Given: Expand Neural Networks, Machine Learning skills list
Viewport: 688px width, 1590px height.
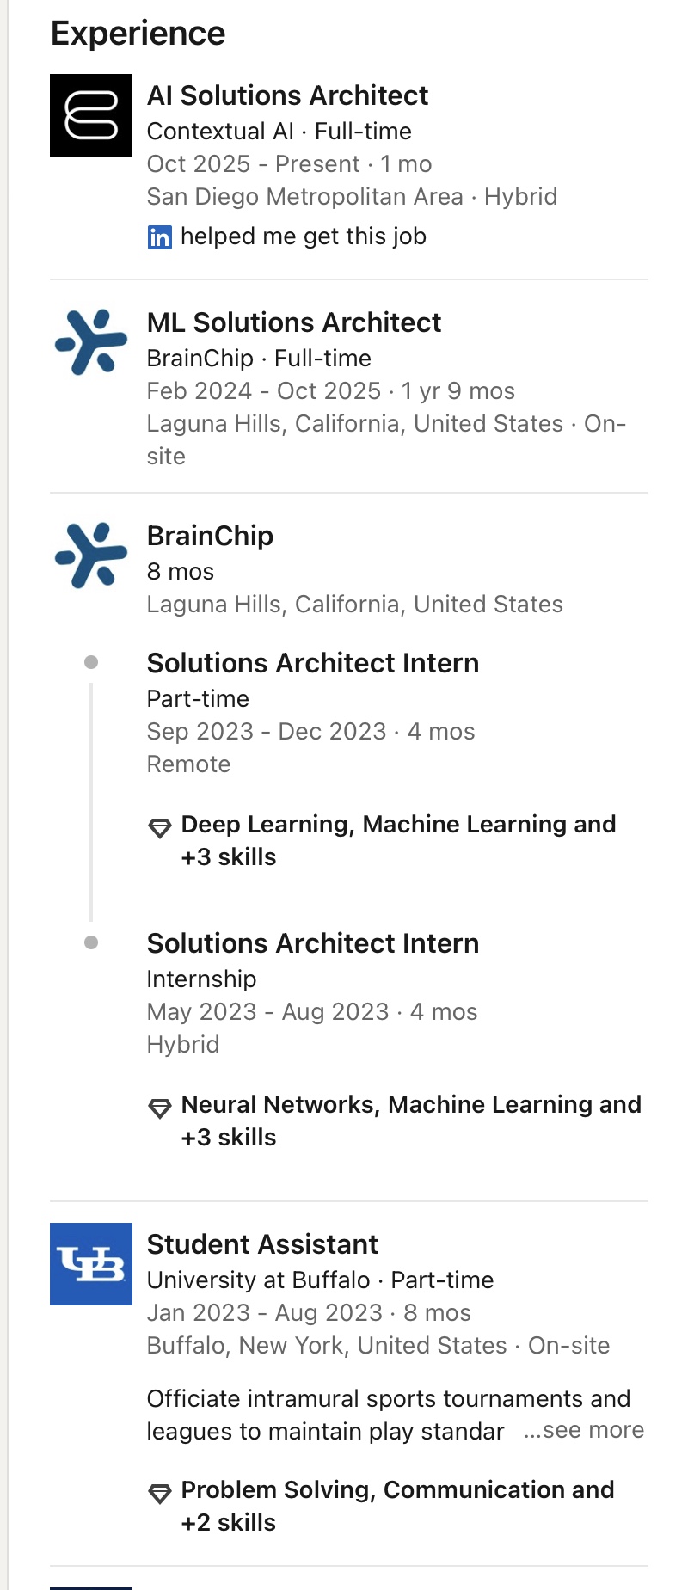Looking at the screenshot, I should (410, 1120).
